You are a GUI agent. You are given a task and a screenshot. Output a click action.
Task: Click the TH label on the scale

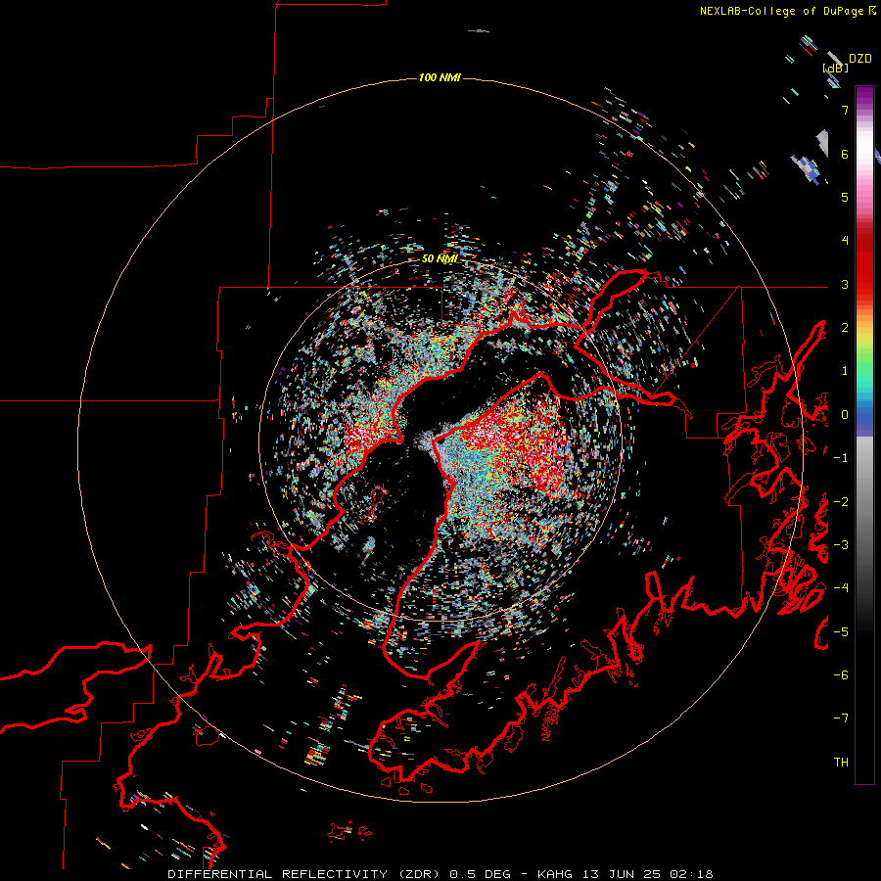tap(841, 763)
